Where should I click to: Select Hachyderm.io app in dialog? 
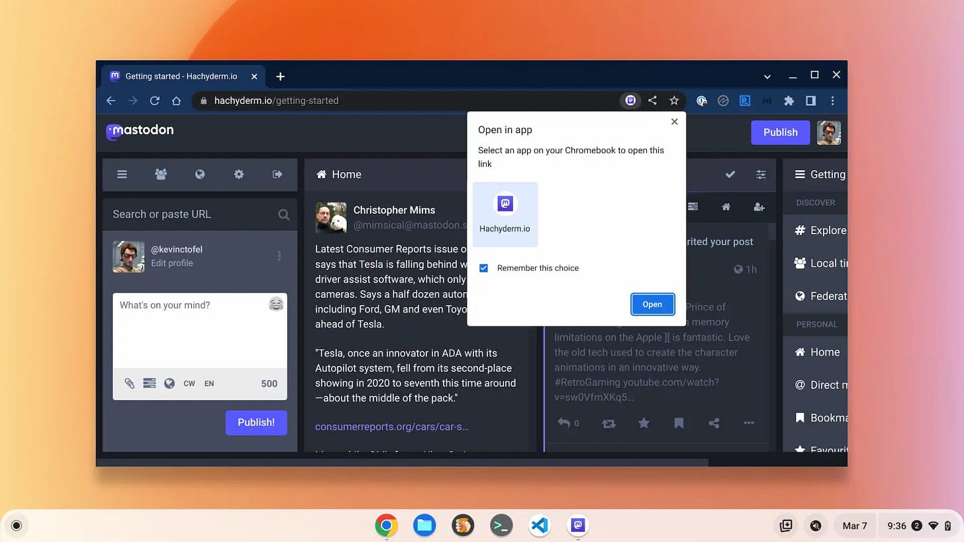[x=505, y=214]
